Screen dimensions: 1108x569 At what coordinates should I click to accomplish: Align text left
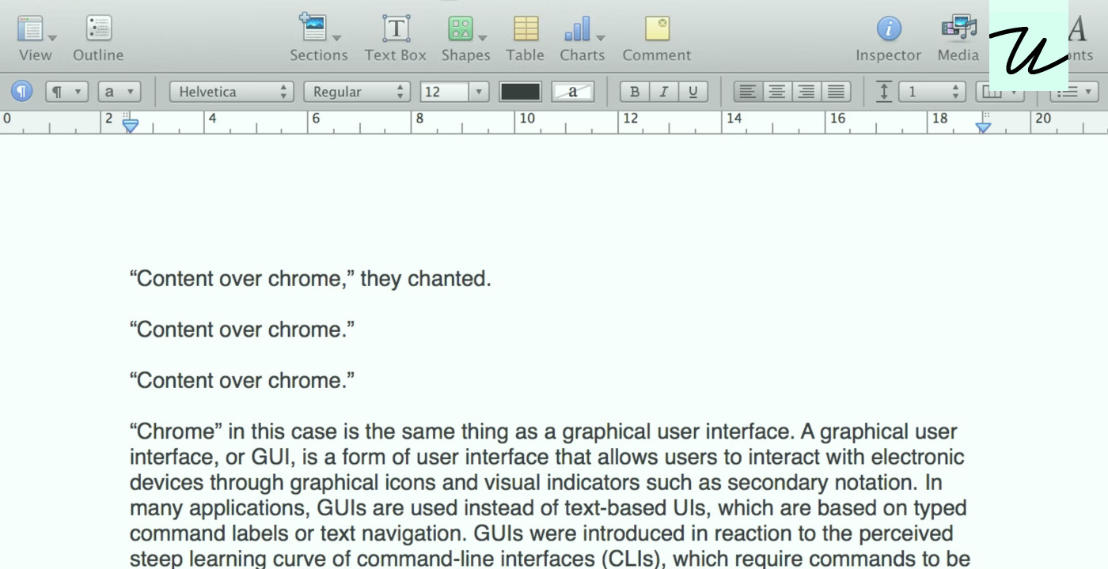pos(748,92)
